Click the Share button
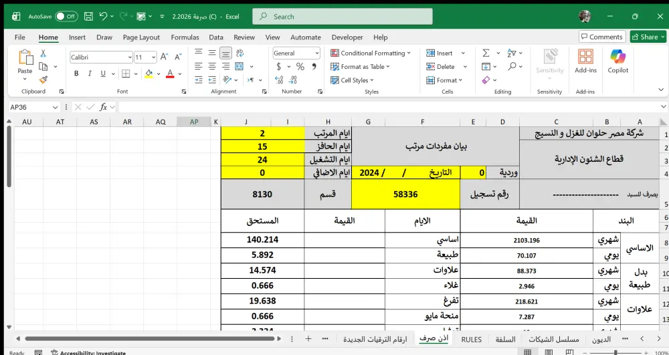 tap(649, 37)
